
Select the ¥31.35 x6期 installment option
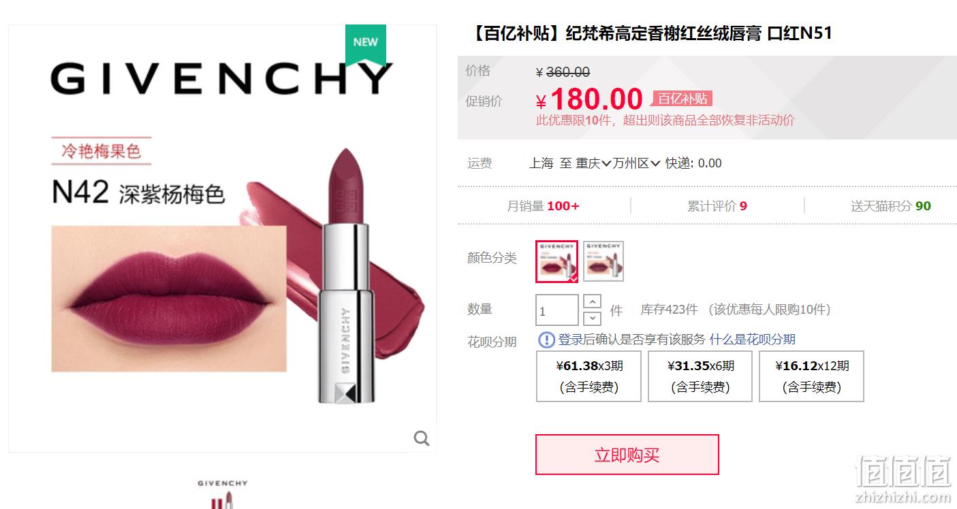click(700, 376)
